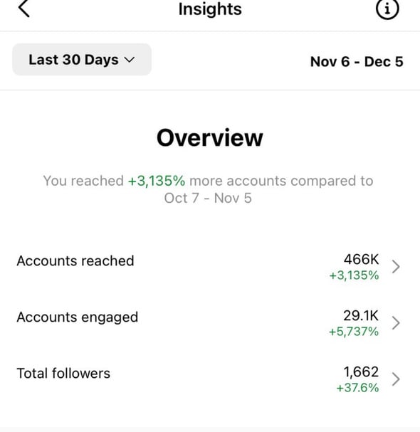The height and width of the screenshot is (432, 420).
Task: Click the +37.6% followers change
Action: click(x=357, y=388)
